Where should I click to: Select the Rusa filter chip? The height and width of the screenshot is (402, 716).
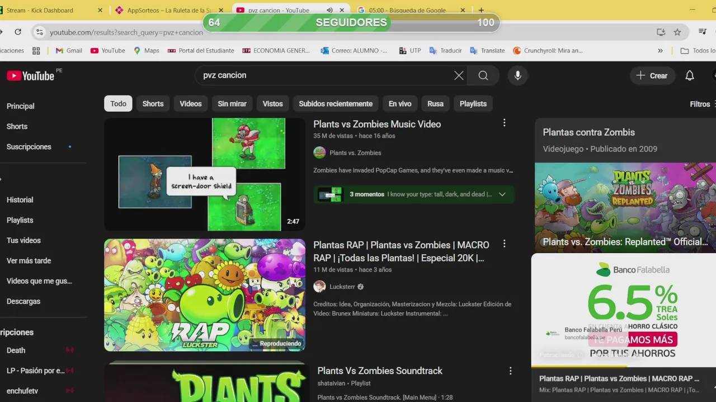[435, 104]
